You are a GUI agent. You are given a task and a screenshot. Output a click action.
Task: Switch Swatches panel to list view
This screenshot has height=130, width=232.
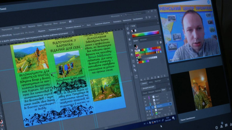coord(157,42)
